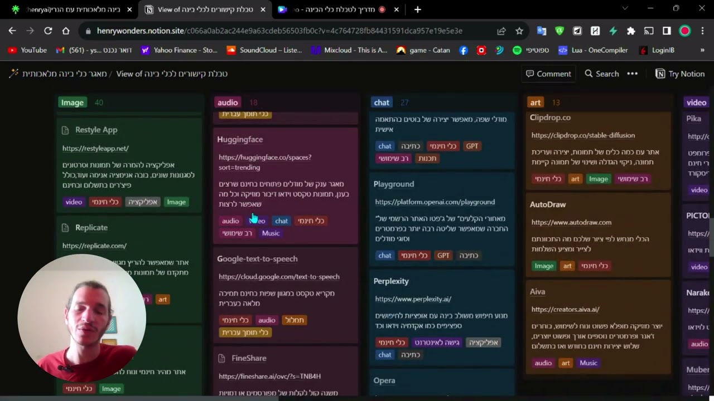Select the art column group label
This screenshot has height=401, width=714.
click(x=535, y=102)
